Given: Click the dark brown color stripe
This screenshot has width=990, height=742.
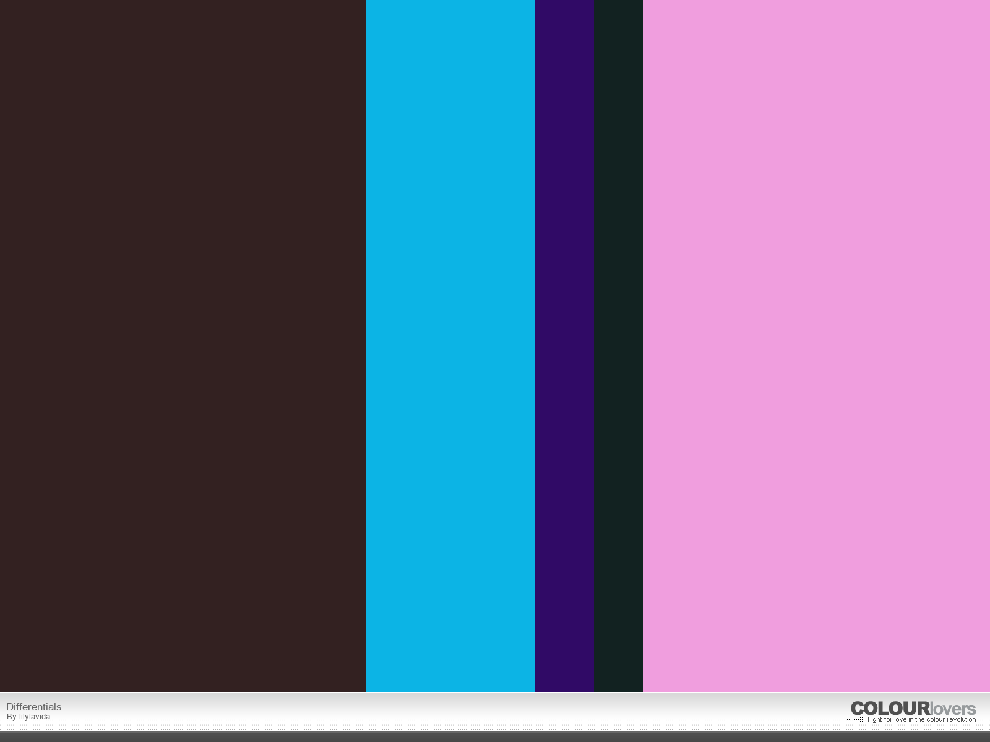Looking at the screenshot, I should point(183,346).
